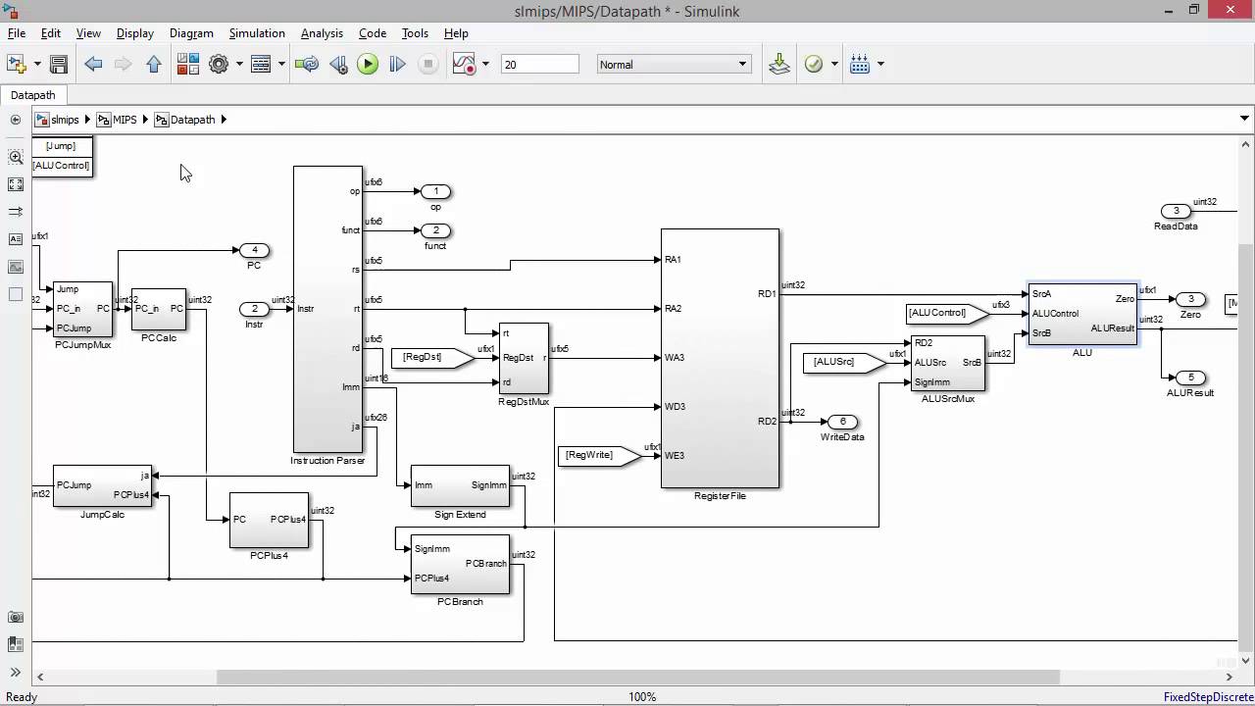
Task: Open the View menu
Action: pos(88,32)
